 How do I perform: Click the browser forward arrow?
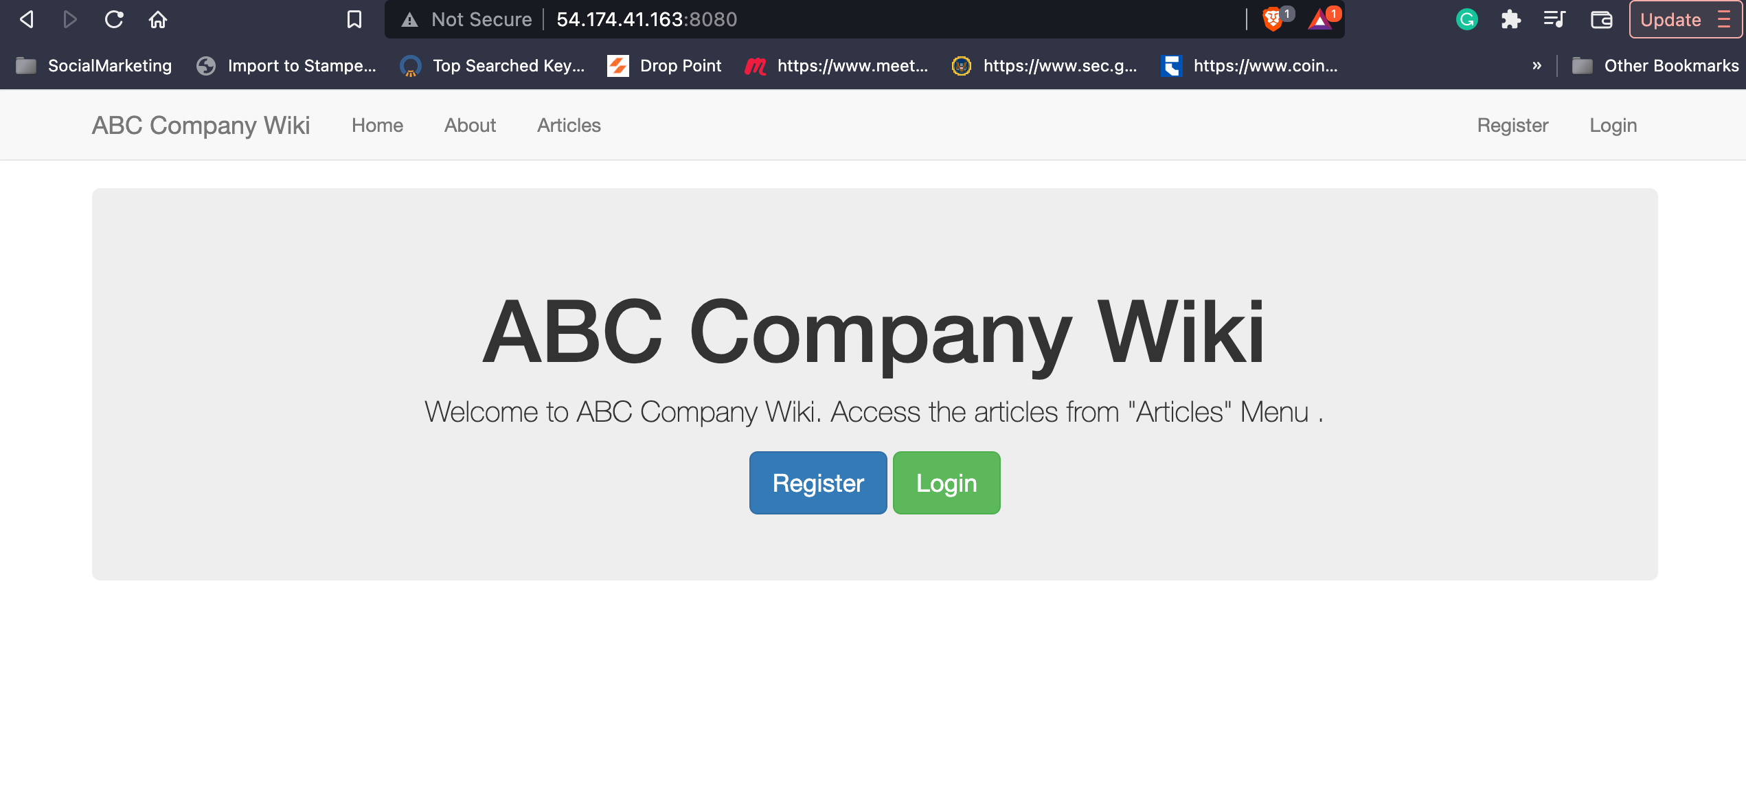pos(69,19)
